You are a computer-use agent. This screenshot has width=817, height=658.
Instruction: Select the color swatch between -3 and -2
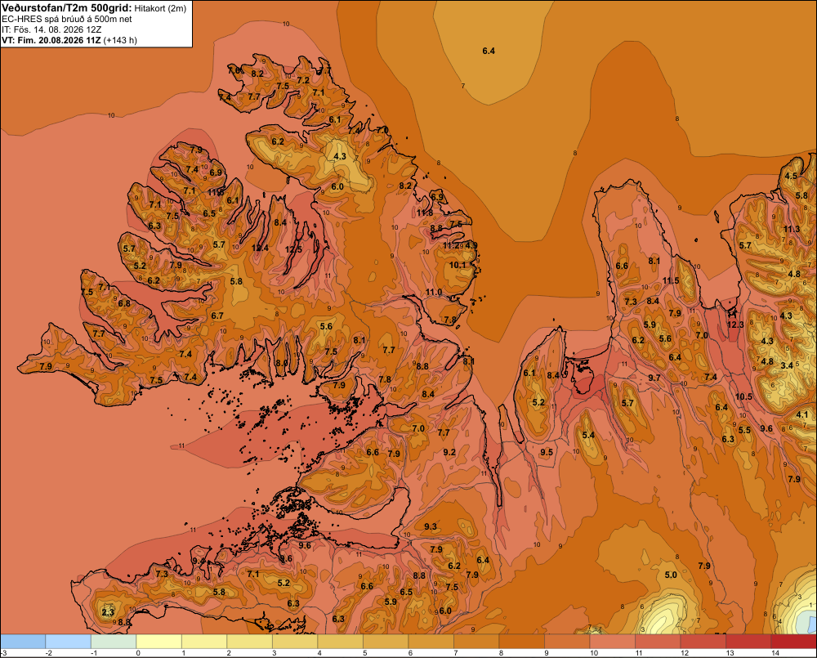click(23, 641)
